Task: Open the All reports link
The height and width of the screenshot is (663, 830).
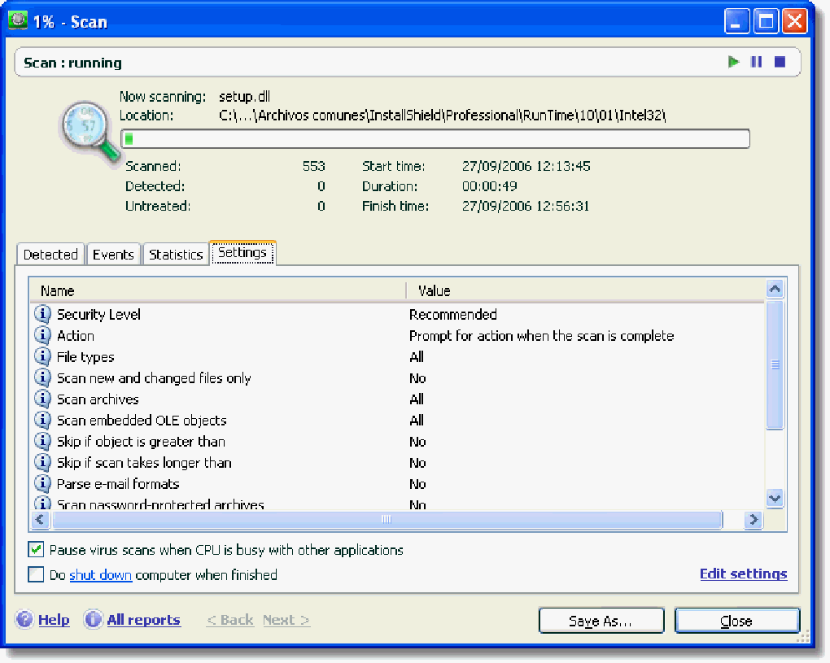Action: click(143, 620)
